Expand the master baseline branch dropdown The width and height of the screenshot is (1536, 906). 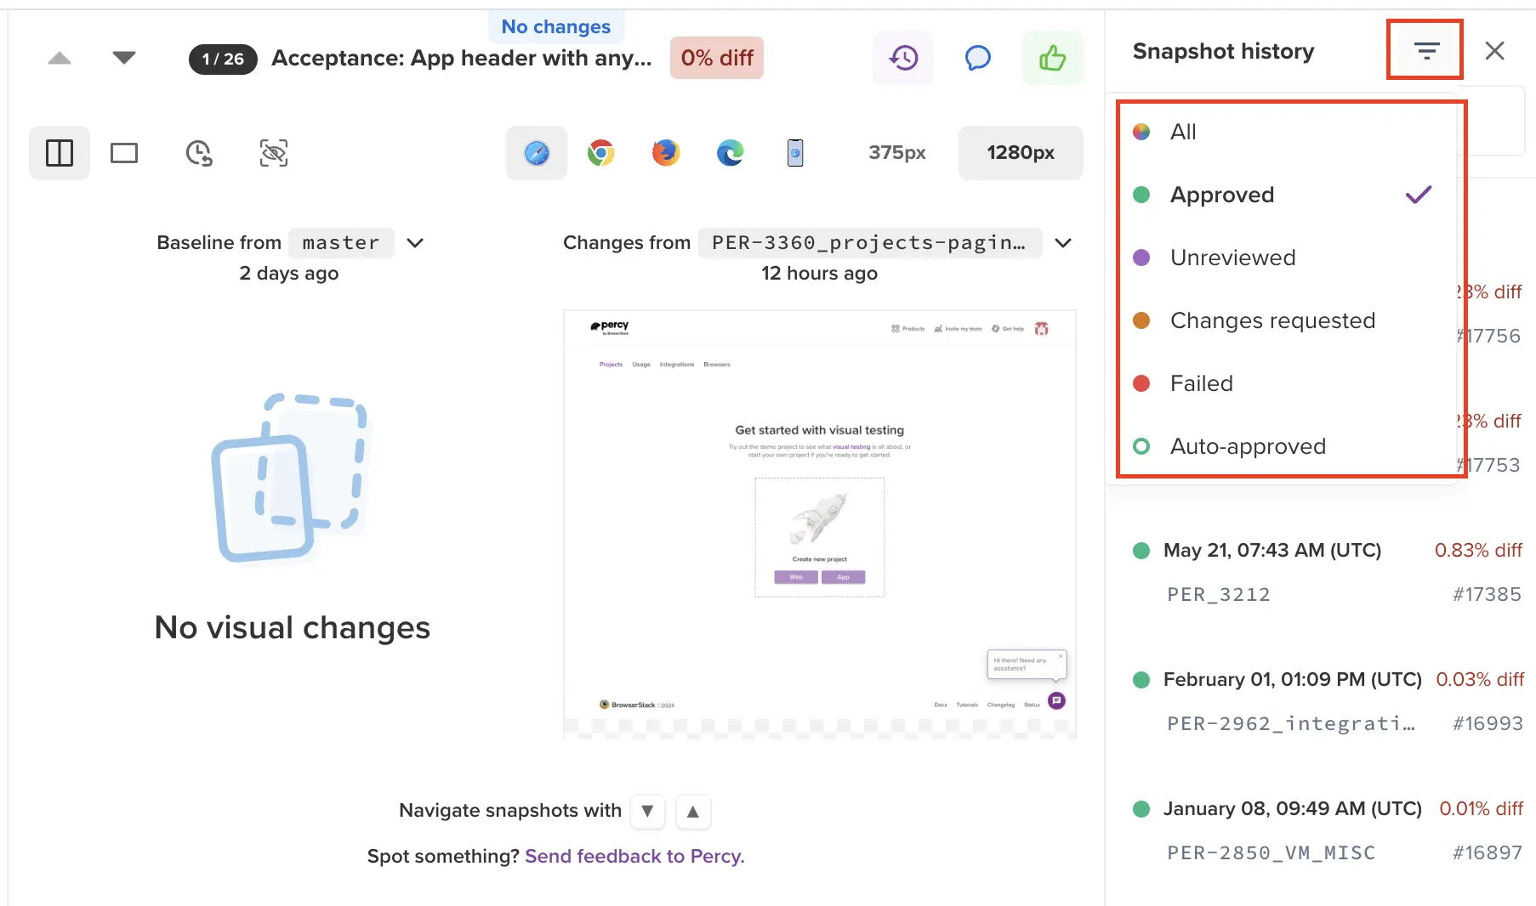[x=415, y=243]
